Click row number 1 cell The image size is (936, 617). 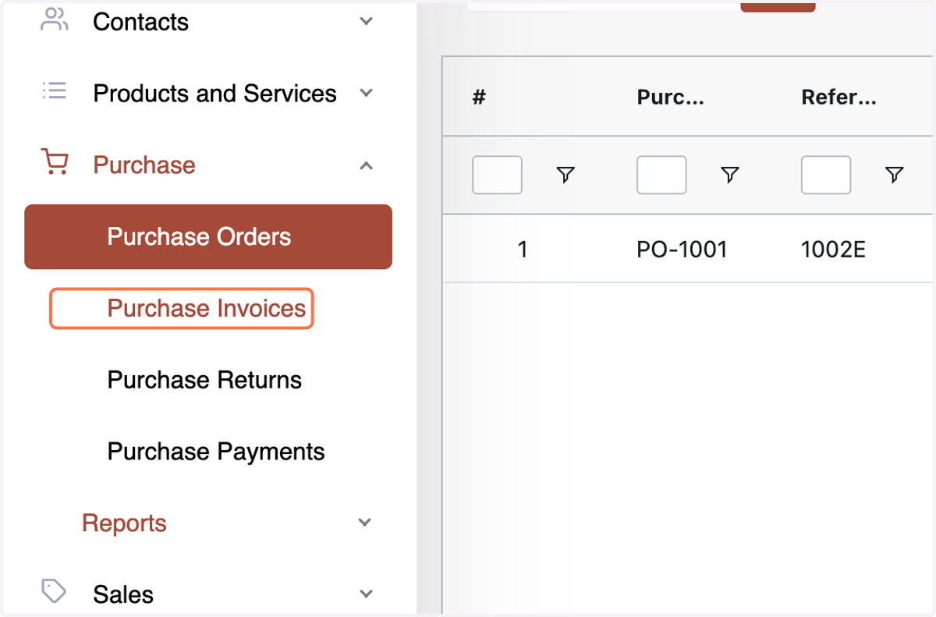[x=523, y=250]
